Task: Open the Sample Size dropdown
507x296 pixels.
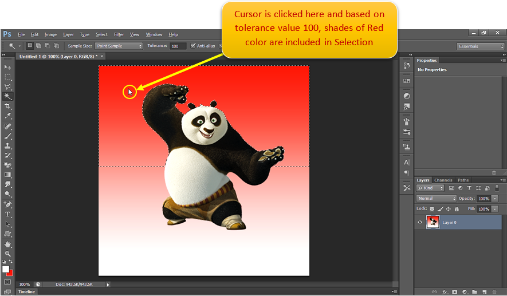Action: [119, 46]
